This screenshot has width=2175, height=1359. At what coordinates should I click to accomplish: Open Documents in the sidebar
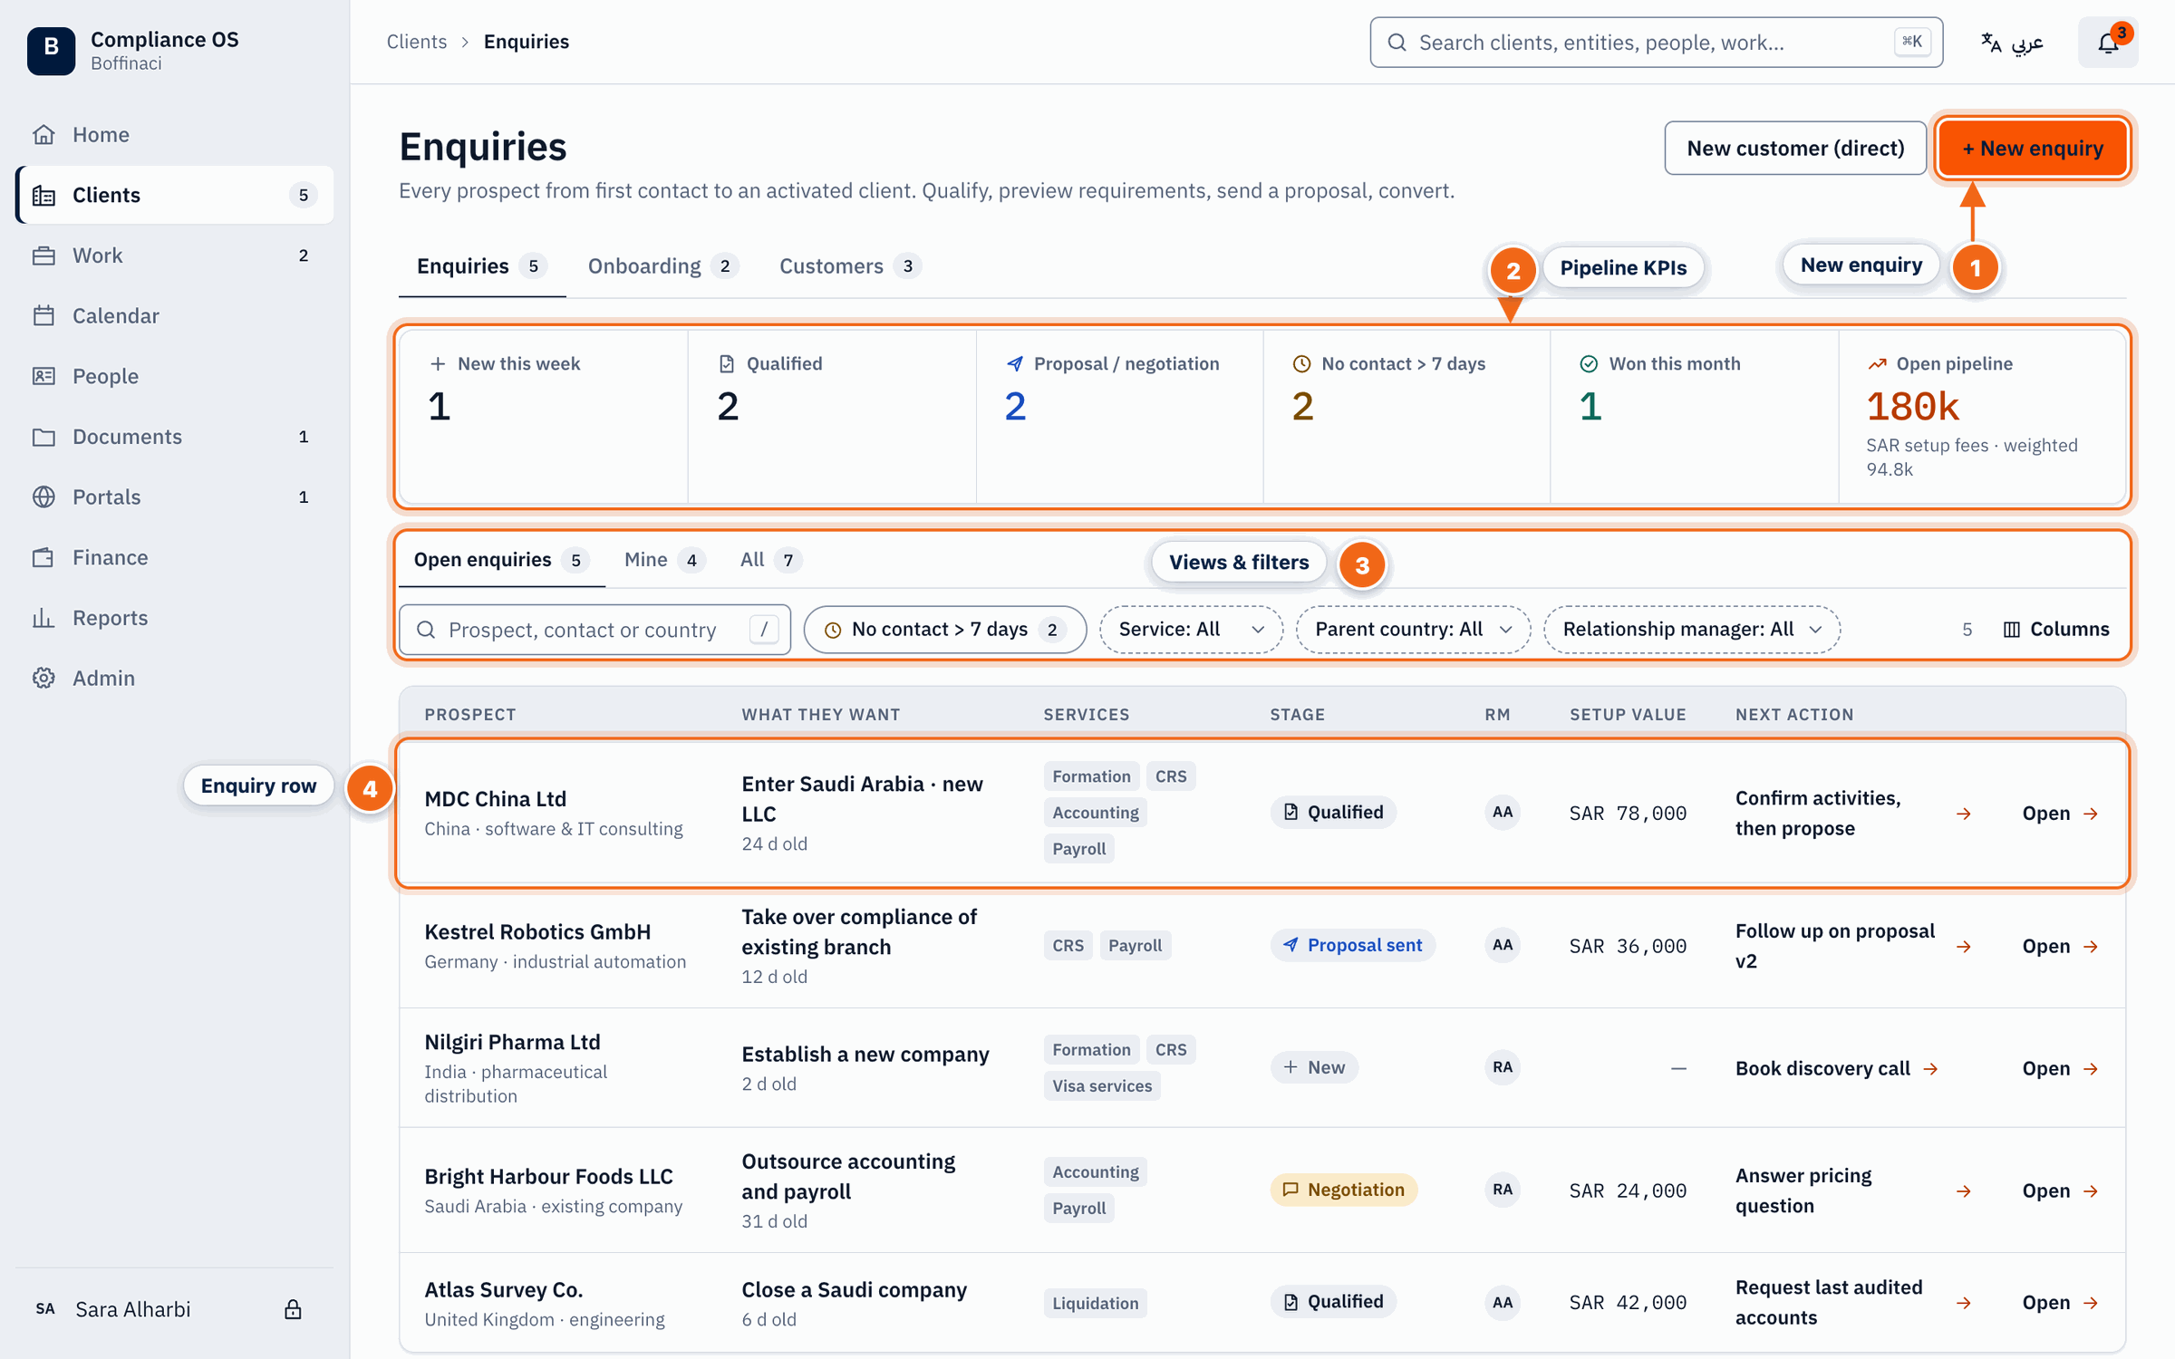click(x=174, y=437)
